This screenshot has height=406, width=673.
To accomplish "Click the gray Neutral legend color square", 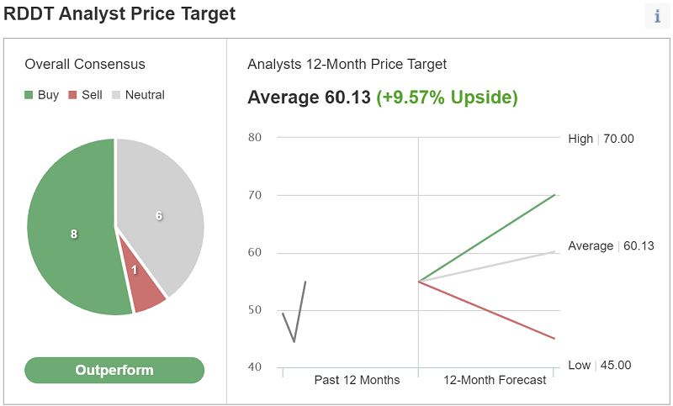I will pyautogui.click(x=117, y=95).
